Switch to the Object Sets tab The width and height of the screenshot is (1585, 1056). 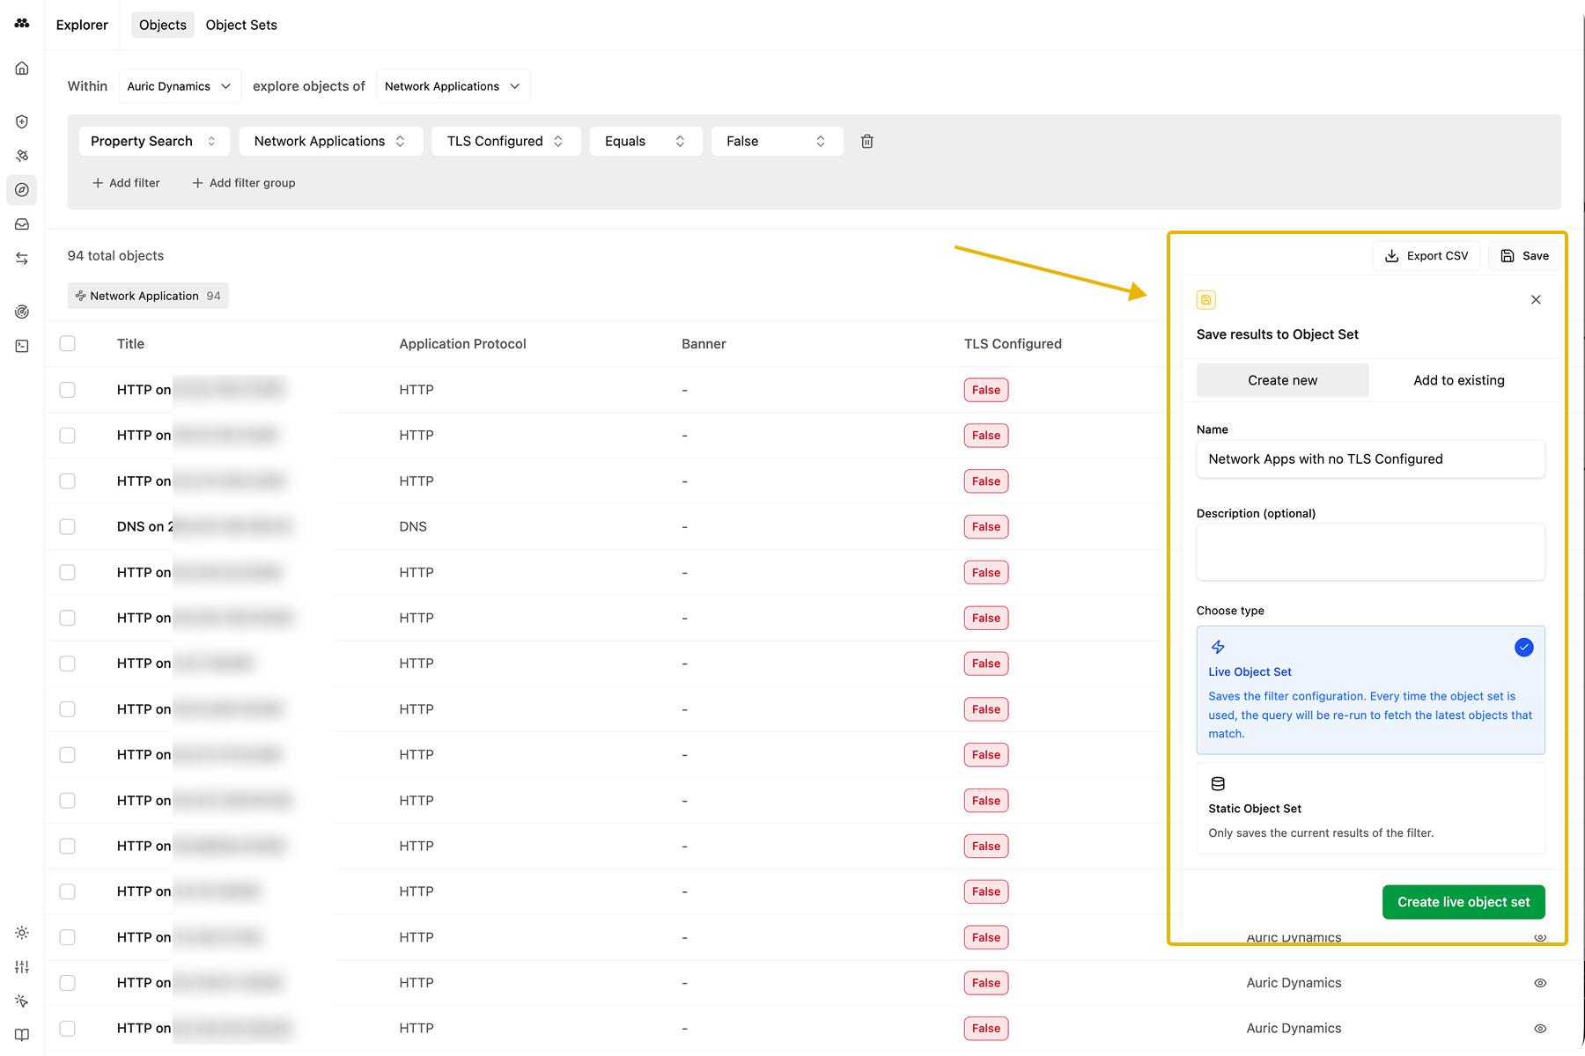(x=241, y=25)
